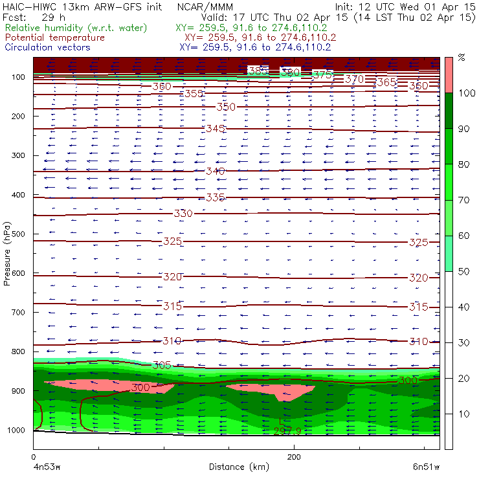Click the 'Init: 12 UTC Wed 01 Apr 15' text
The width and height of the screenshot is (479, 479).
(x=405, y=6)
